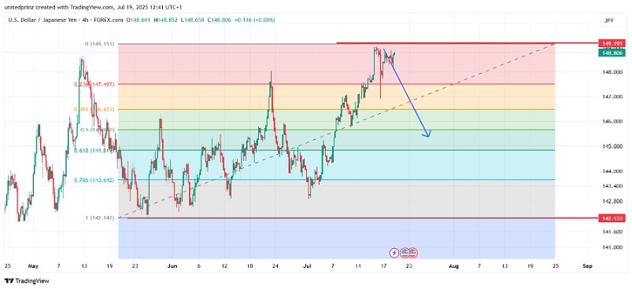
Task: Click the date 12 on time axis
Action: [x=224, y=265]
